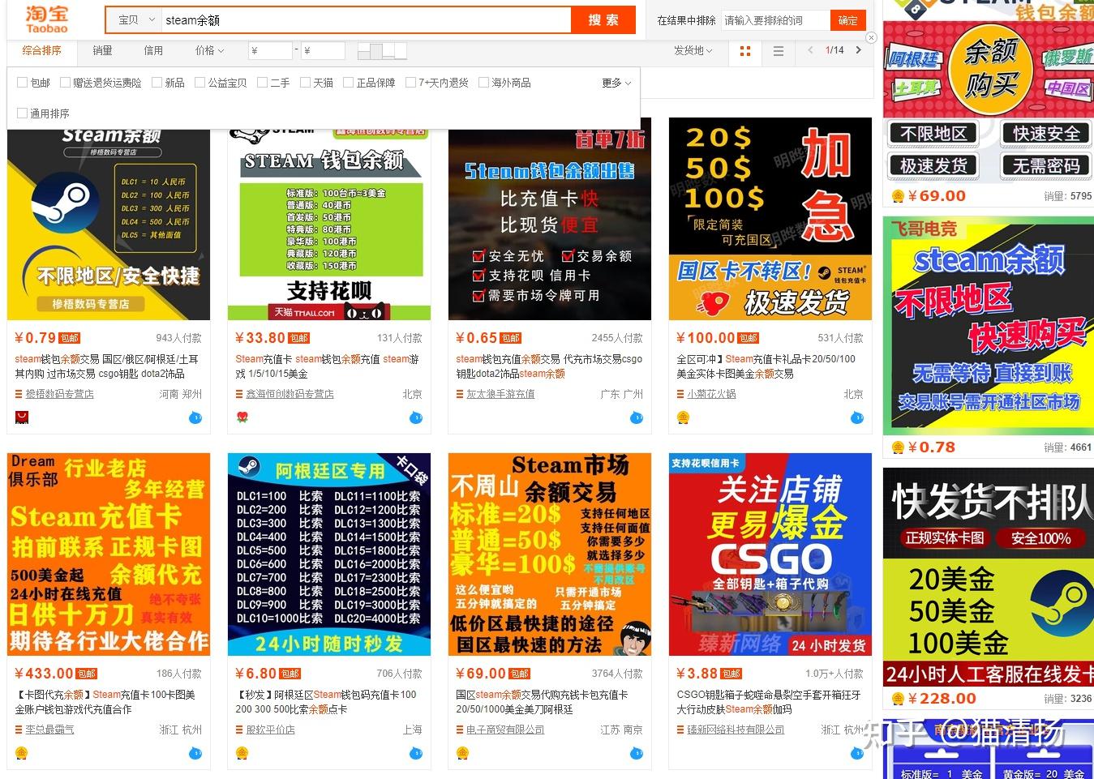Switch to grid view icon
Viewport: 1094px width, 779px height.
[x=745, y=51]
